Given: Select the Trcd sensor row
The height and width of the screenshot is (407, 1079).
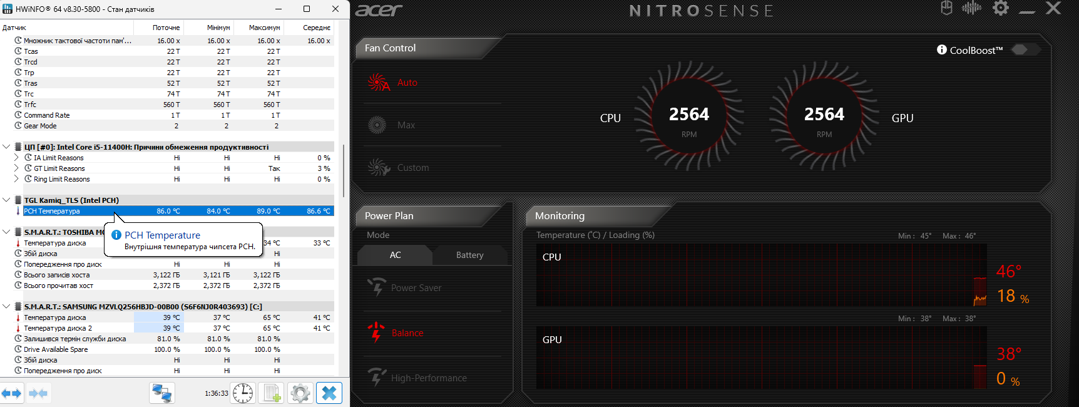Looking at the screenshot, I should 173,62.
